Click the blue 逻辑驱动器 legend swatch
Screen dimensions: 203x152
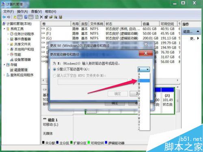106,142
